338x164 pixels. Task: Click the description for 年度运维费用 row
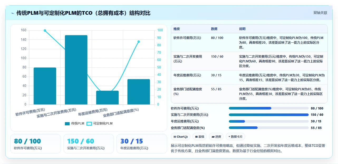282,78
